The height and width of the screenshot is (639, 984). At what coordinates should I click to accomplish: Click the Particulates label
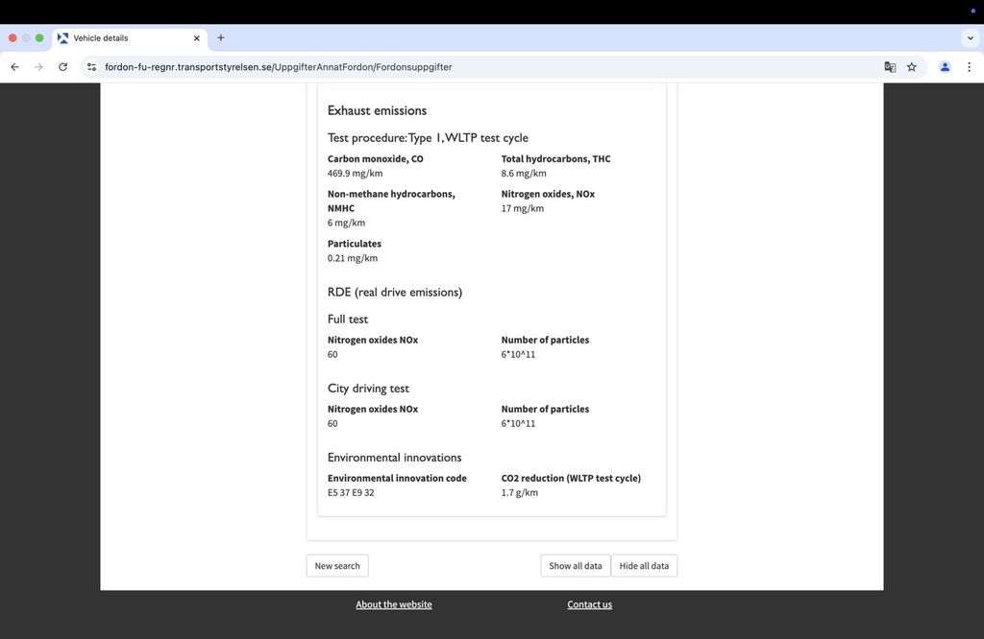click(x=355, y=244)
